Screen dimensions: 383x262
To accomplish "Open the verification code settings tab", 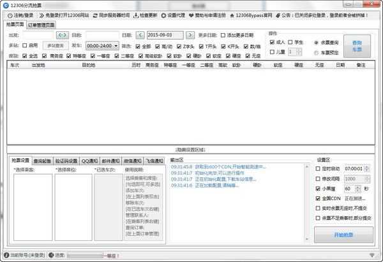I will pos(66,161).
